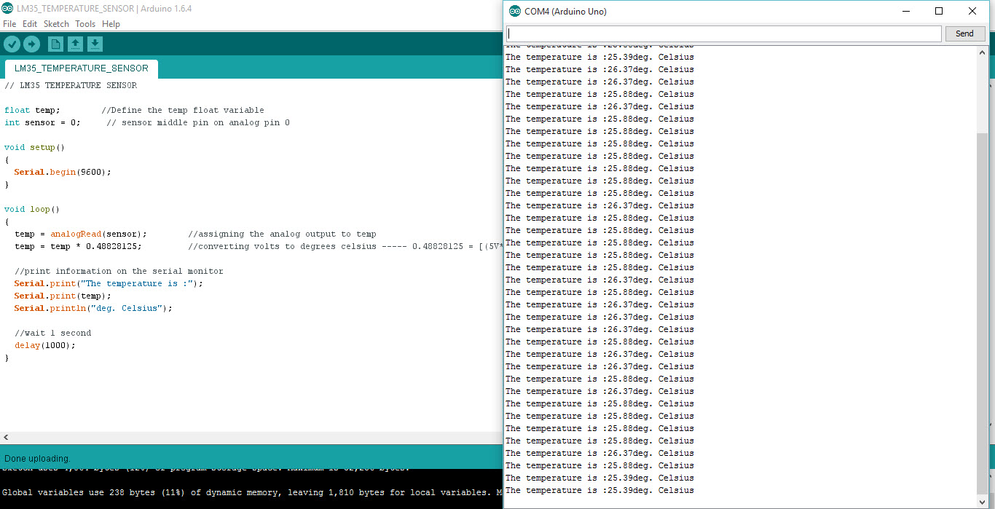
Task: Click the Arduino logo in IDE title bar
Action: pyautogui.click(x=8, y=9)
